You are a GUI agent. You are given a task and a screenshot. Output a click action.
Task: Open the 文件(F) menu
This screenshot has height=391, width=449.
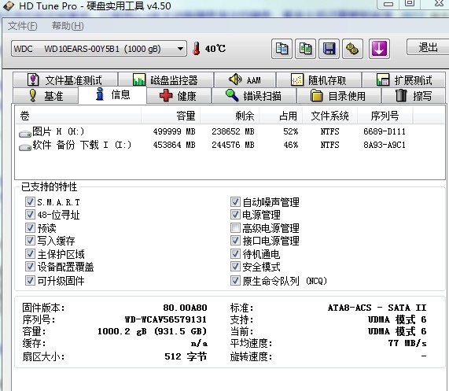point(22,26)
